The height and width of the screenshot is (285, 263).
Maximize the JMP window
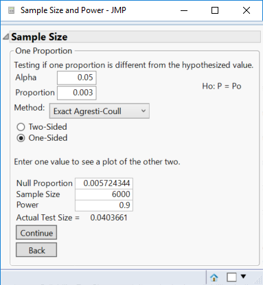click(215, 10)
